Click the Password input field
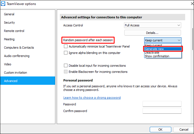 (x=162, y=104)
